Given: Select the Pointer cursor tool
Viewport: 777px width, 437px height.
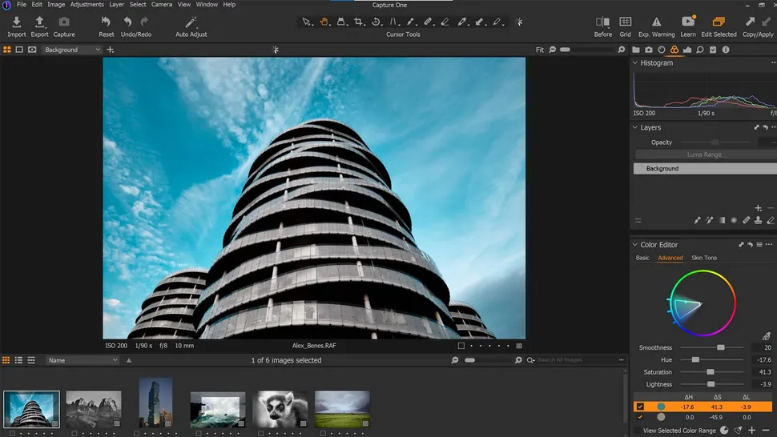Looking at the screenshot, I should (x=307, y=22).
